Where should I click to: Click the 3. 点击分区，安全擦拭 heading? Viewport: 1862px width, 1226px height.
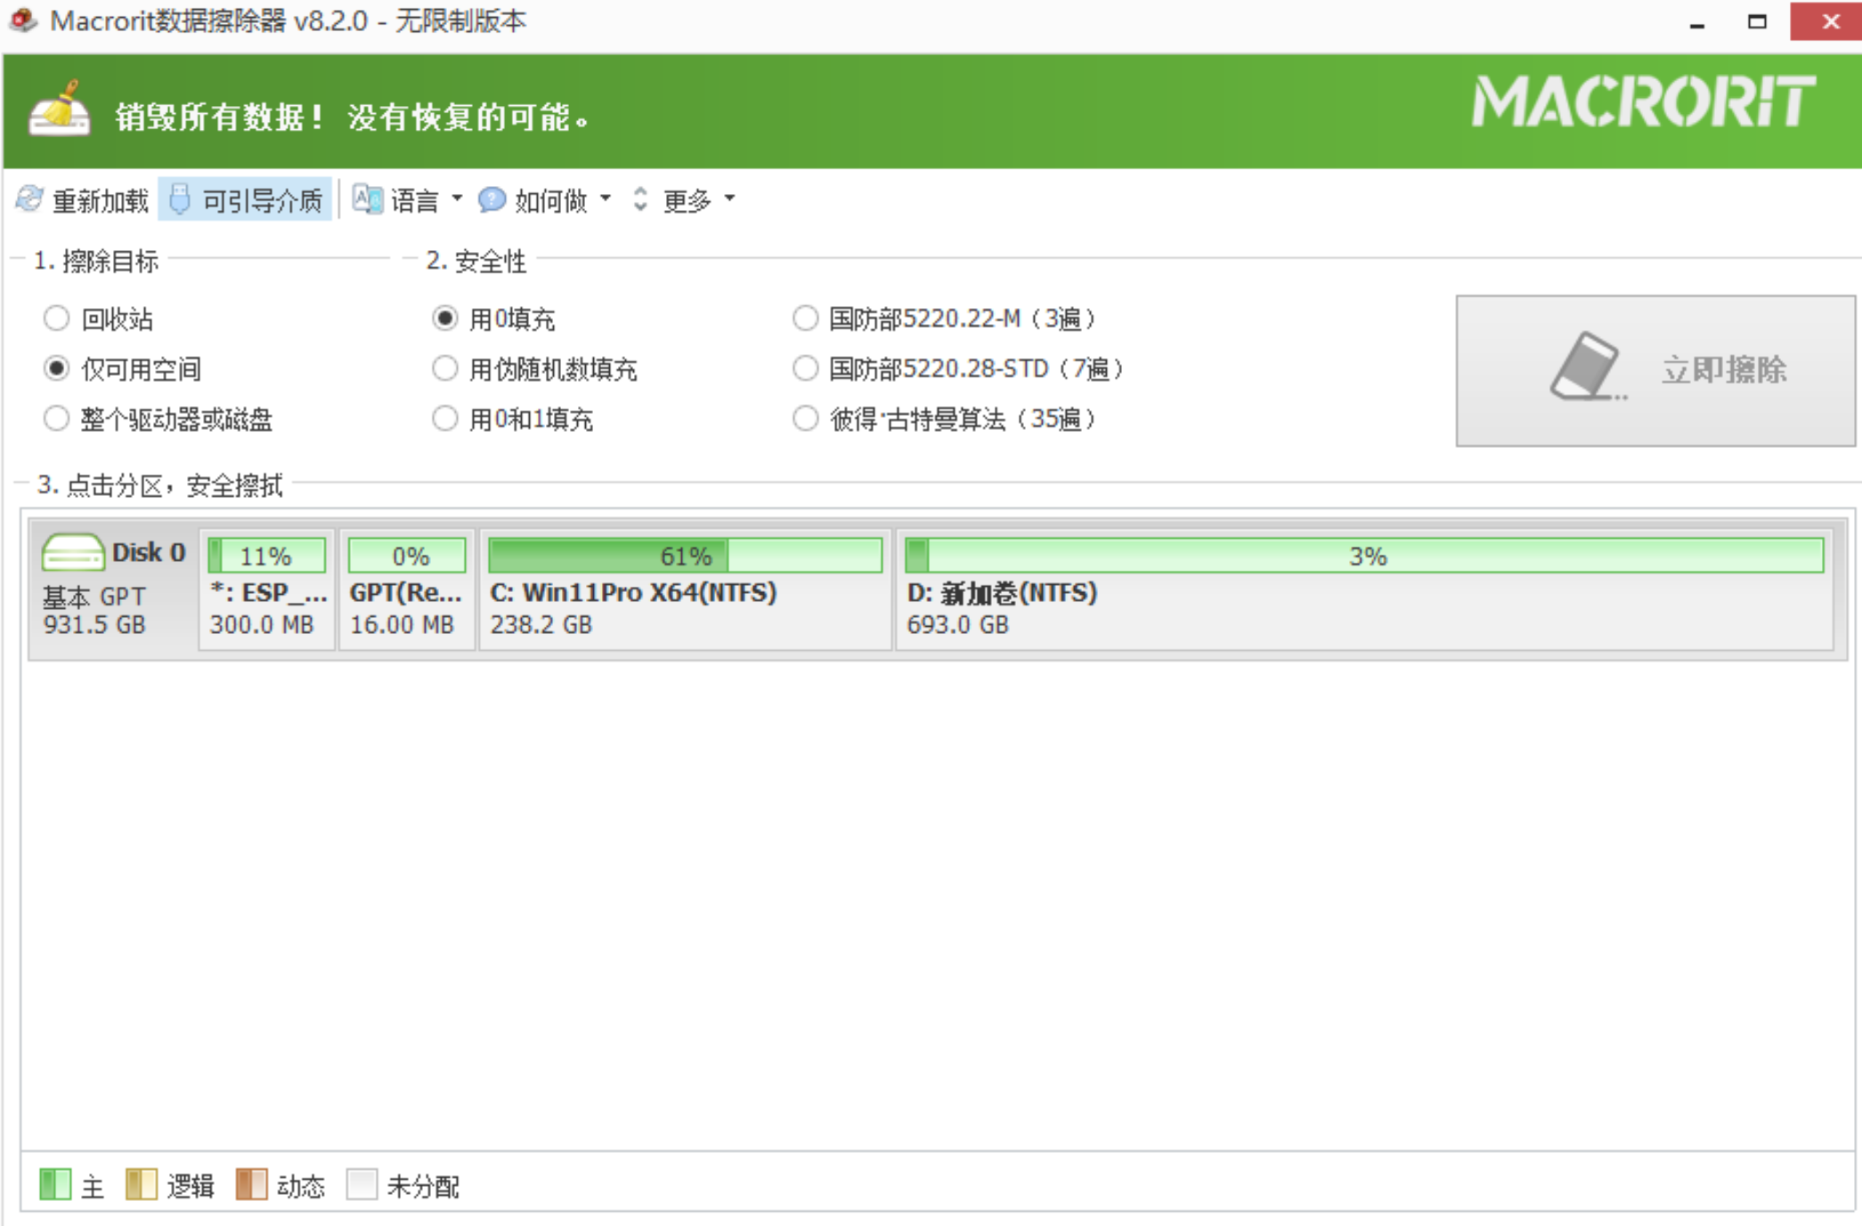(x=159, y=485)
